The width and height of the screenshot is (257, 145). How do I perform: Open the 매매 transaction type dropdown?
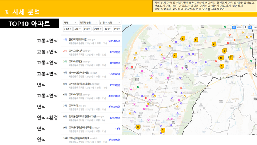click(x=70, y=22)
